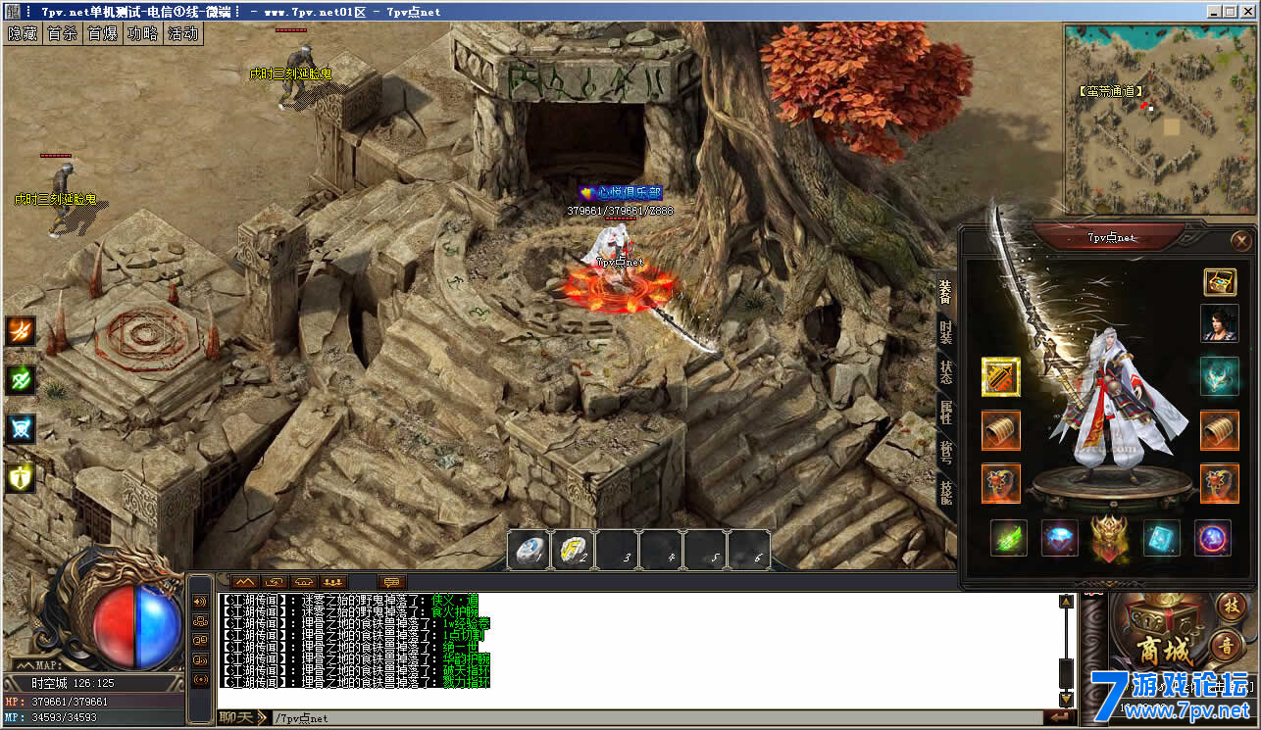
Task: Select the left bracelet equipment slot
Action: (x=1001, y=430)
